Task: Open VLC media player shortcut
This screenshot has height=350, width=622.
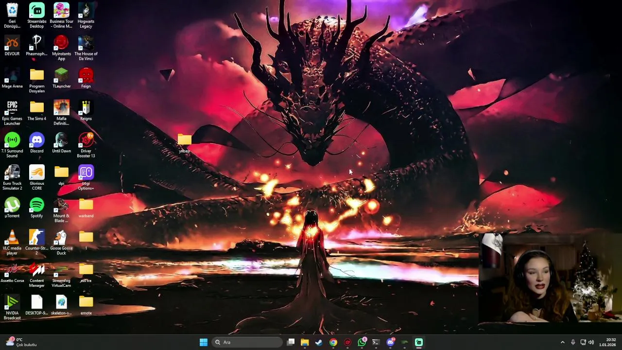Action: tap(12, 243)
